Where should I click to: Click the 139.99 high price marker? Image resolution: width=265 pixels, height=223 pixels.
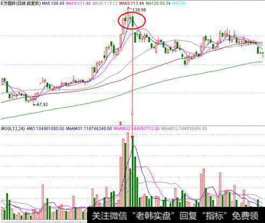pyautogui.click(x=139, y=10)
